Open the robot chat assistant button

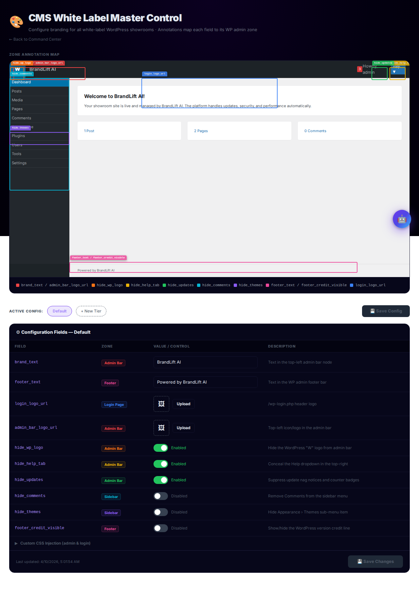(402, 219)
